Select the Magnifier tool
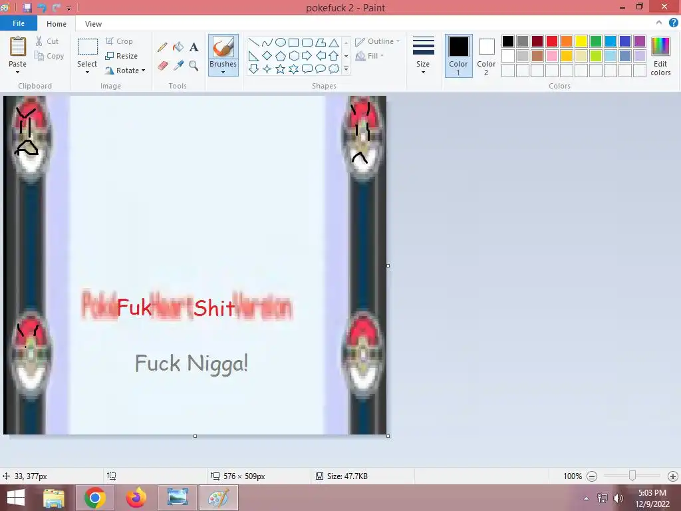681x511 pixels. (x=194, y=66)
